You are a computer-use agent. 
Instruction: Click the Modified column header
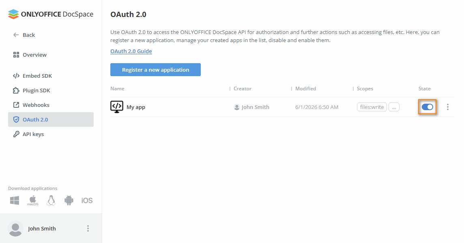(306, 89)
